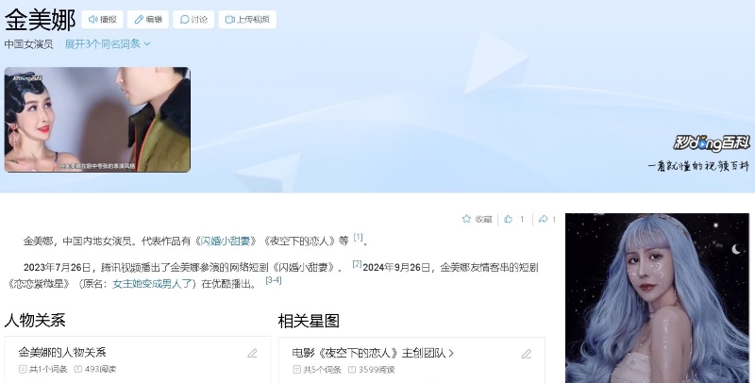This screenshot has height=383, width=755.
Task: Open the blue-haired portrait photo
Action: click(x=657, y=298)
